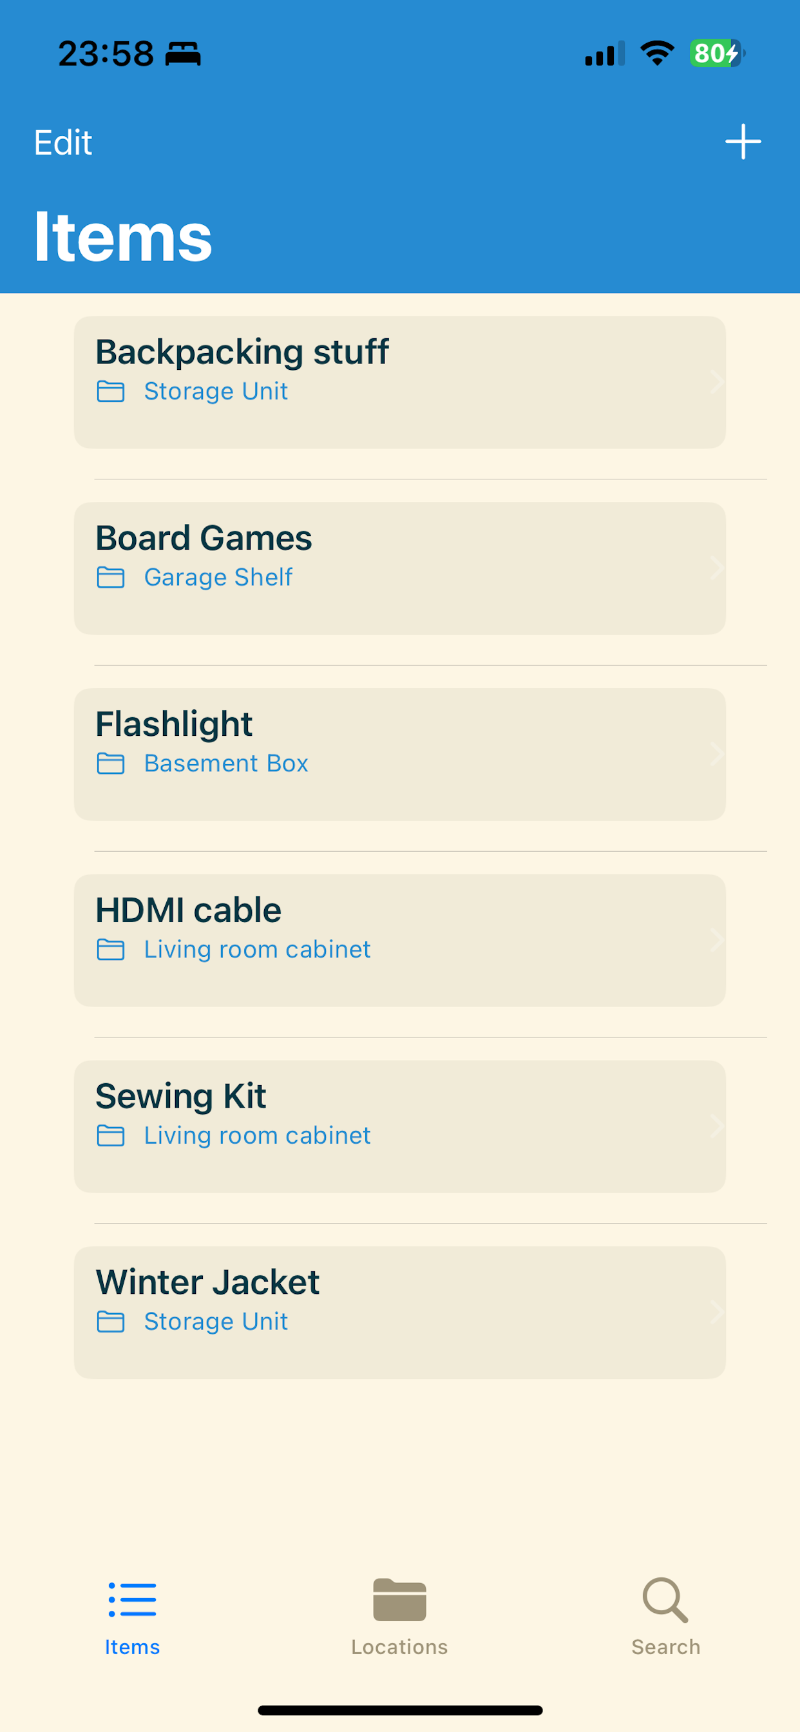Tap the Garage Shelf location label
Image resolution: width=800 pixels, height=1732 pixels.
218,577
